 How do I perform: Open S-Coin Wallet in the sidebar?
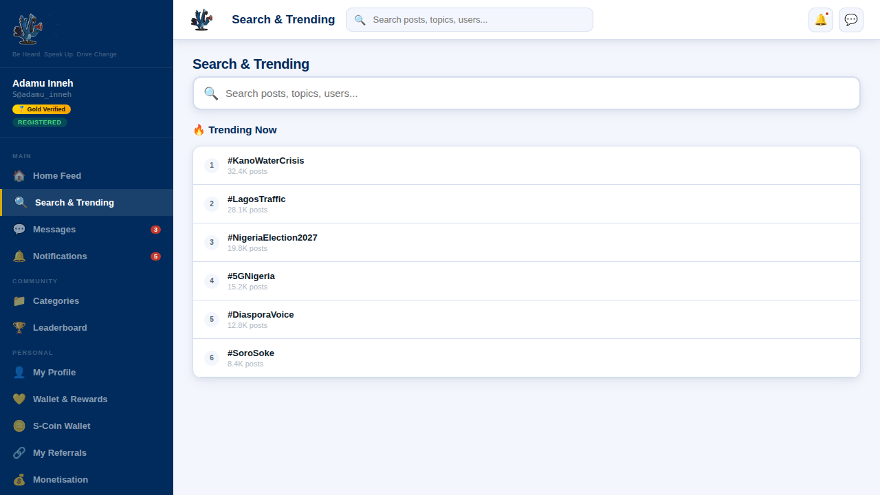click(87, 426)
